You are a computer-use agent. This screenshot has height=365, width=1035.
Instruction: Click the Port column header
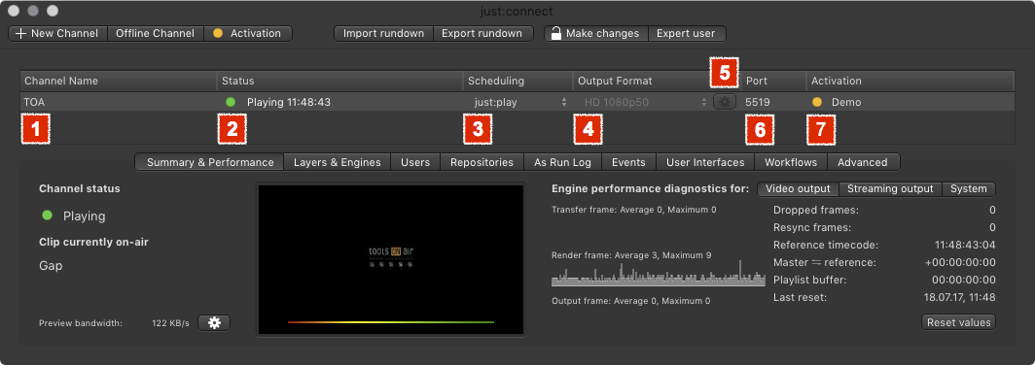tap(773, 81)
